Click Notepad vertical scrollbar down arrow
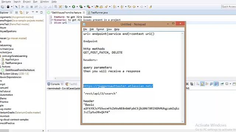The width and height of the screenshot is (236, 132). click(x=183, y=121)
